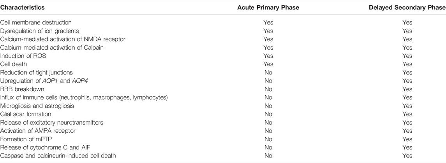446x163 pixels.
Task: Select Dysregulation of ion gradients text
Action: [40, 31]
